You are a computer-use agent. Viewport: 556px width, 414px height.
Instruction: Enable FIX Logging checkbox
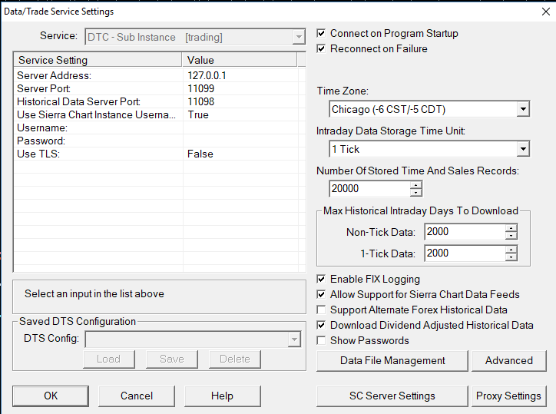click(x=322, y=280)
